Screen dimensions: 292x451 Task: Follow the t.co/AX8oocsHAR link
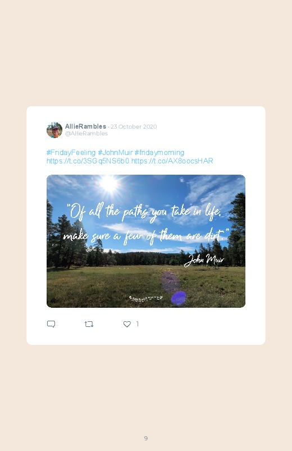172,161
